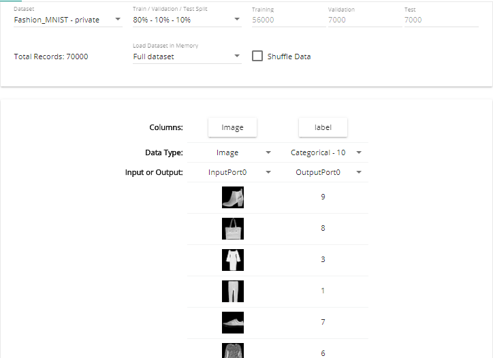Open the Categorical - 10 dropdown arrow
493x358 pixels.
click(359, 152)
